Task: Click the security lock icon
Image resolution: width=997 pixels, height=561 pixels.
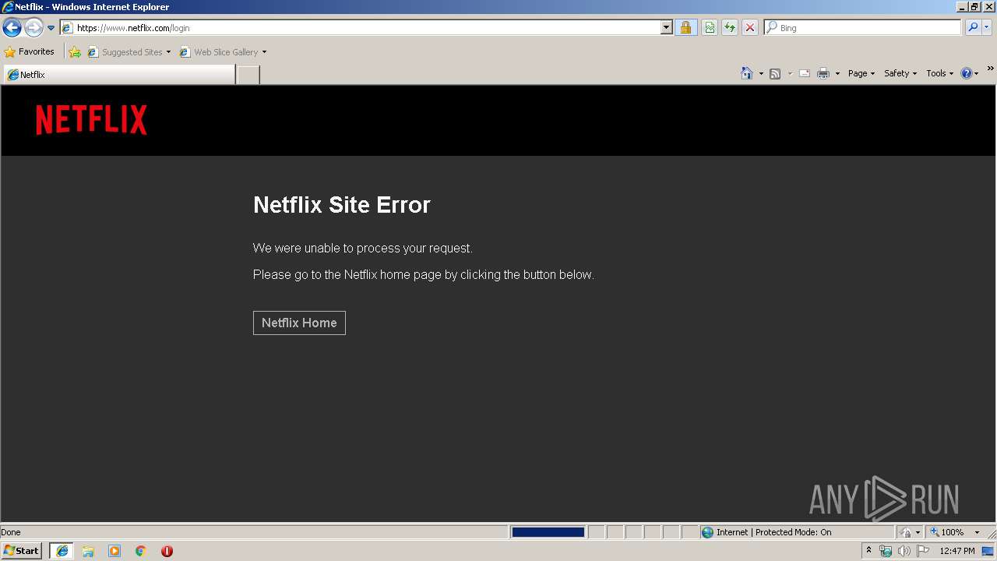Action: (685, 28)
